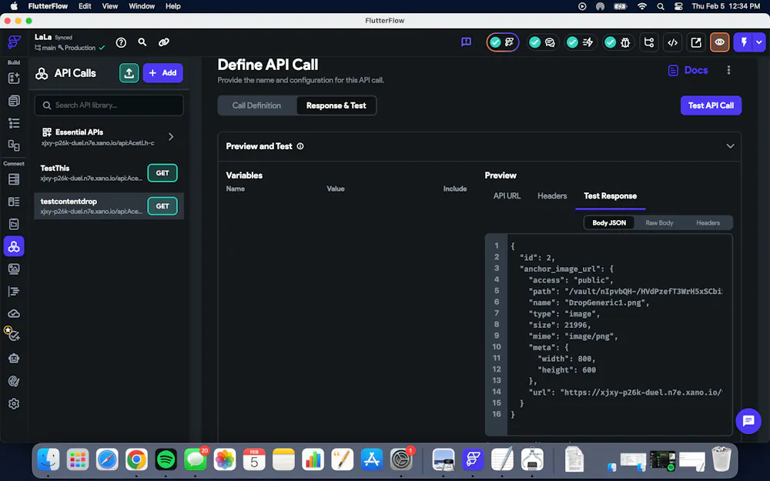Open the three-dot more options menu
The width and height of the screenshot is (770, 481).
(728, 70)
